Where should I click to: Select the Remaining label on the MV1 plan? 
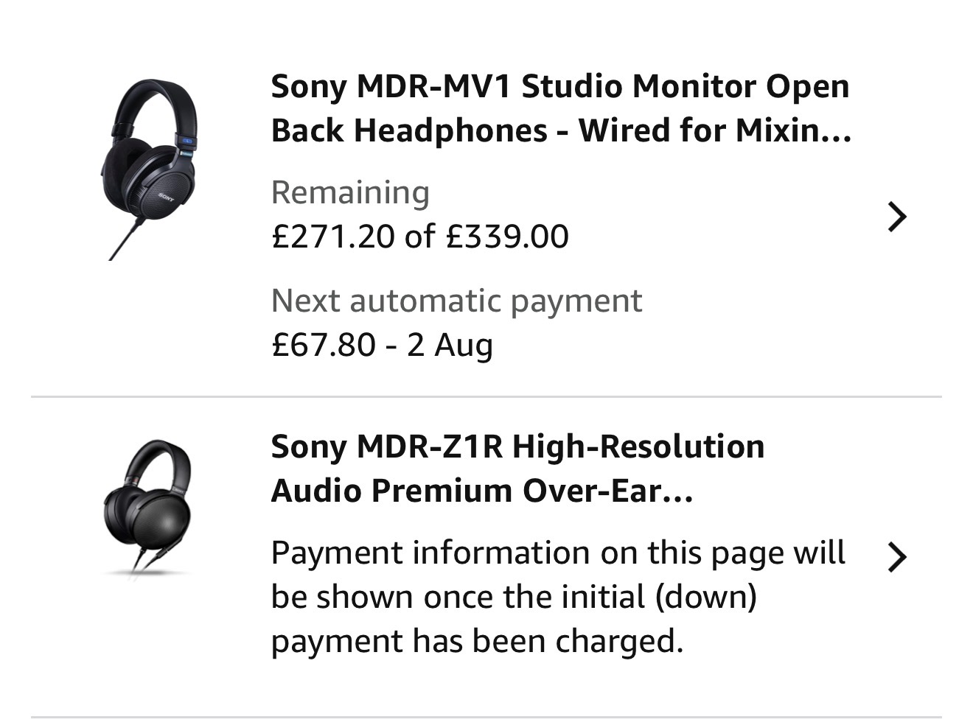pos(351,192)
